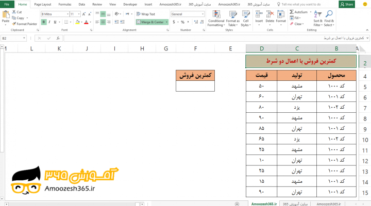Image resolution: width=371 pixels, height=206 pixels.
Task: Switch to Developer tab
Action: (x=130, y=4)
